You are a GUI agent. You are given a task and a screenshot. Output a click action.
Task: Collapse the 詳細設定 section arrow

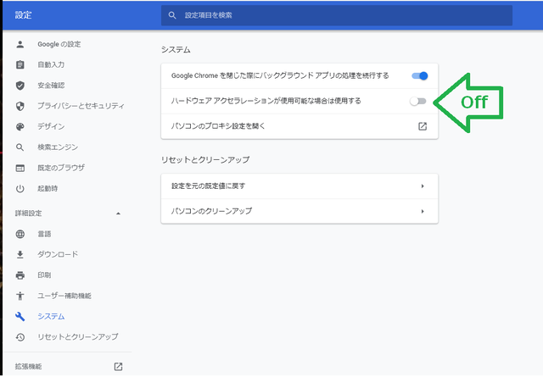coord(118,213)
